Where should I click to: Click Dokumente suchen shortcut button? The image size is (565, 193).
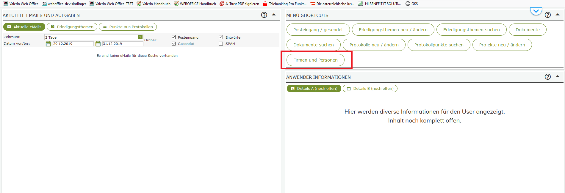pyautogui.click(x=313, y=45)
